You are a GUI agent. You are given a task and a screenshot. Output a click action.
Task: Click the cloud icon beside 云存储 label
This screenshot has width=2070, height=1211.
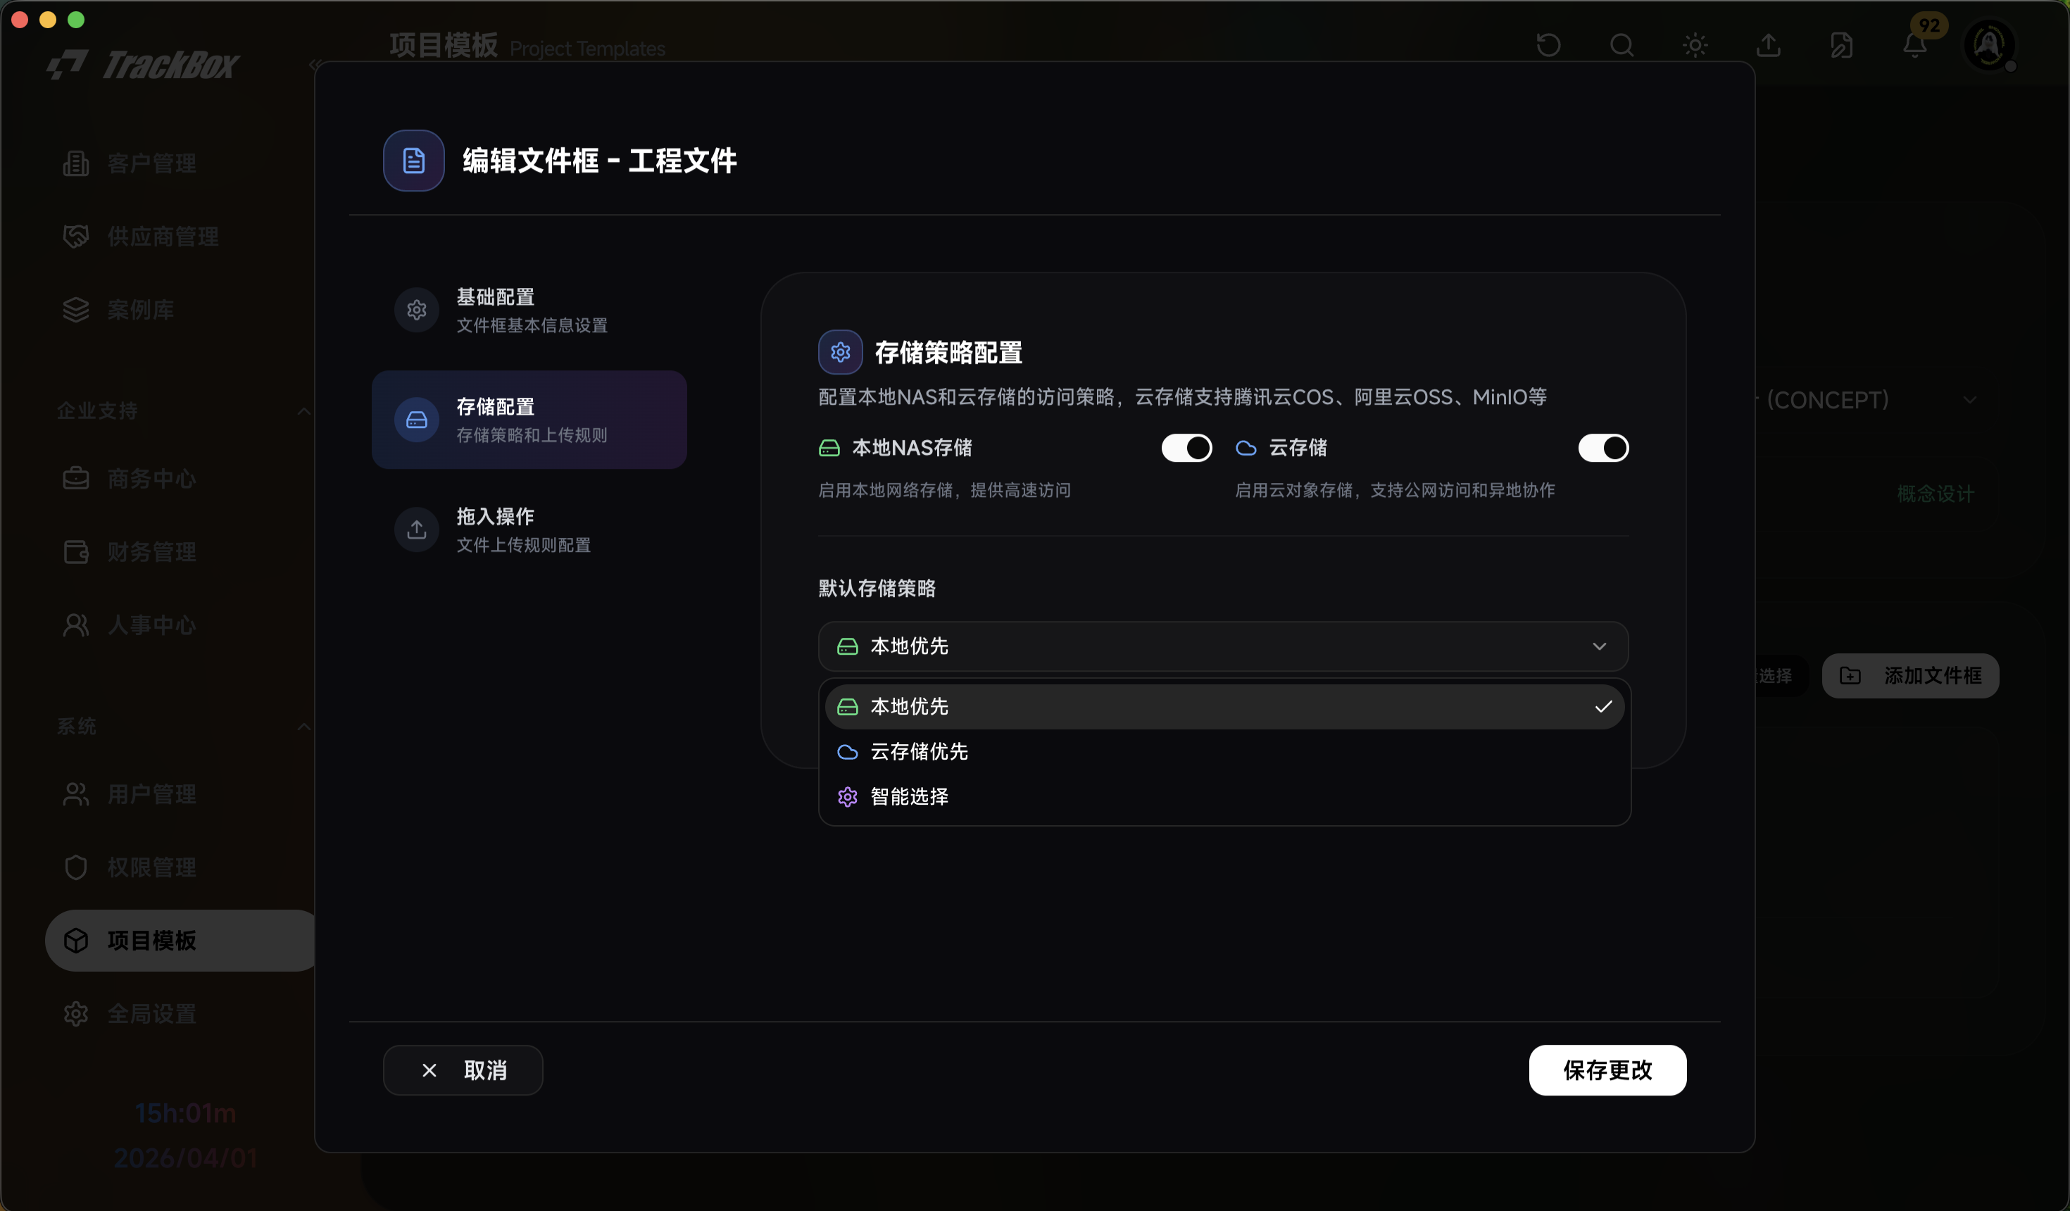pyautogui.click(x=1246, y=448)
